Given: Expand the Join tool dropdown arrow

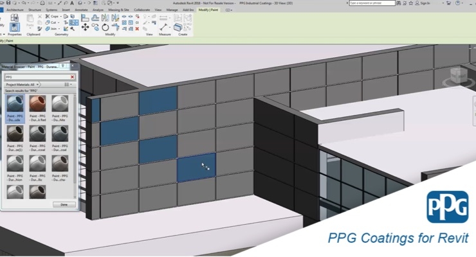Looking at the screenshot, I should coord(59,29).
